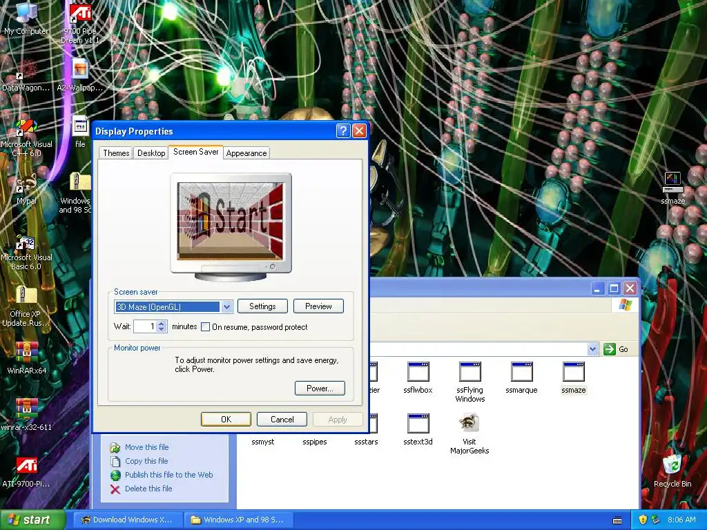Confirm Display Properties with OK

click(x=226, y=419)
